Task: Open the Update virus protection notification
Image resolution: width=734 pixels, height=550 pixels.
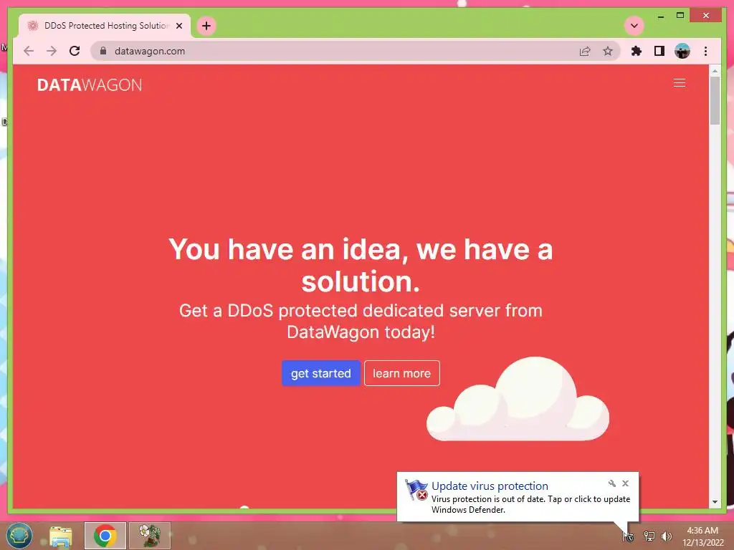Action: [x=518, y=497]
